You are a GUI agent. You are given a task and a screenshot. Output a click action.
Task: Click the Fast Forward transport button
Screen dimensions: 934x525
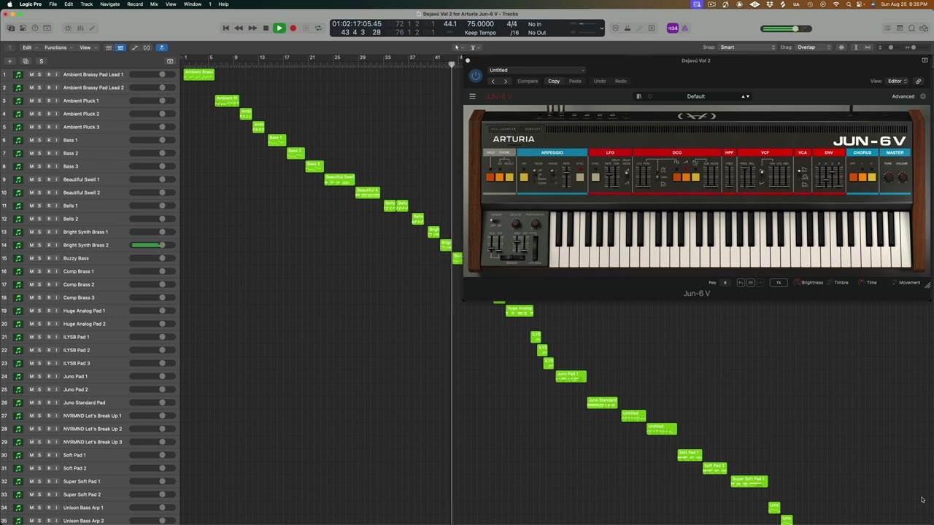[252, 28]
